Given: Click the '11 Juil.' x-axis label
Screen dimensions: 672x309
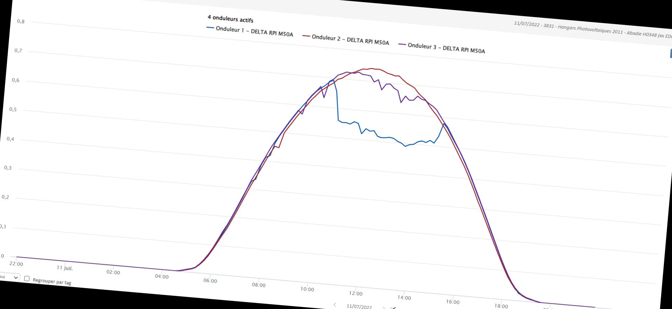Looking at the screenshot, I should click(x=65, y=268).
